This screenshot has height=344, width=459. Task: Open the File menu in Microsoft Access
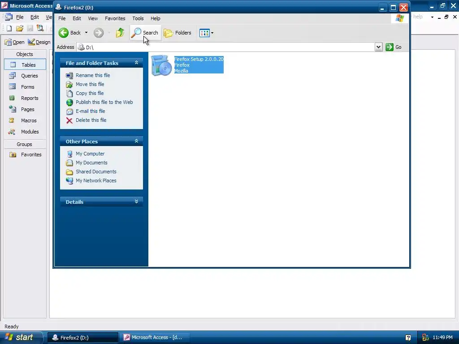click(20, 17)
